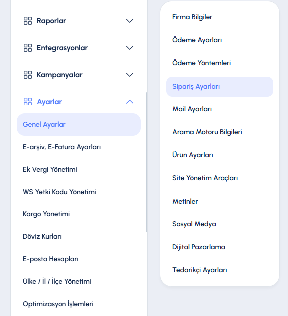The height and width of the screenshot is (316, 288).
Task: Click the sidebar vertical scrollbar
Action: [x=147, y=162]
